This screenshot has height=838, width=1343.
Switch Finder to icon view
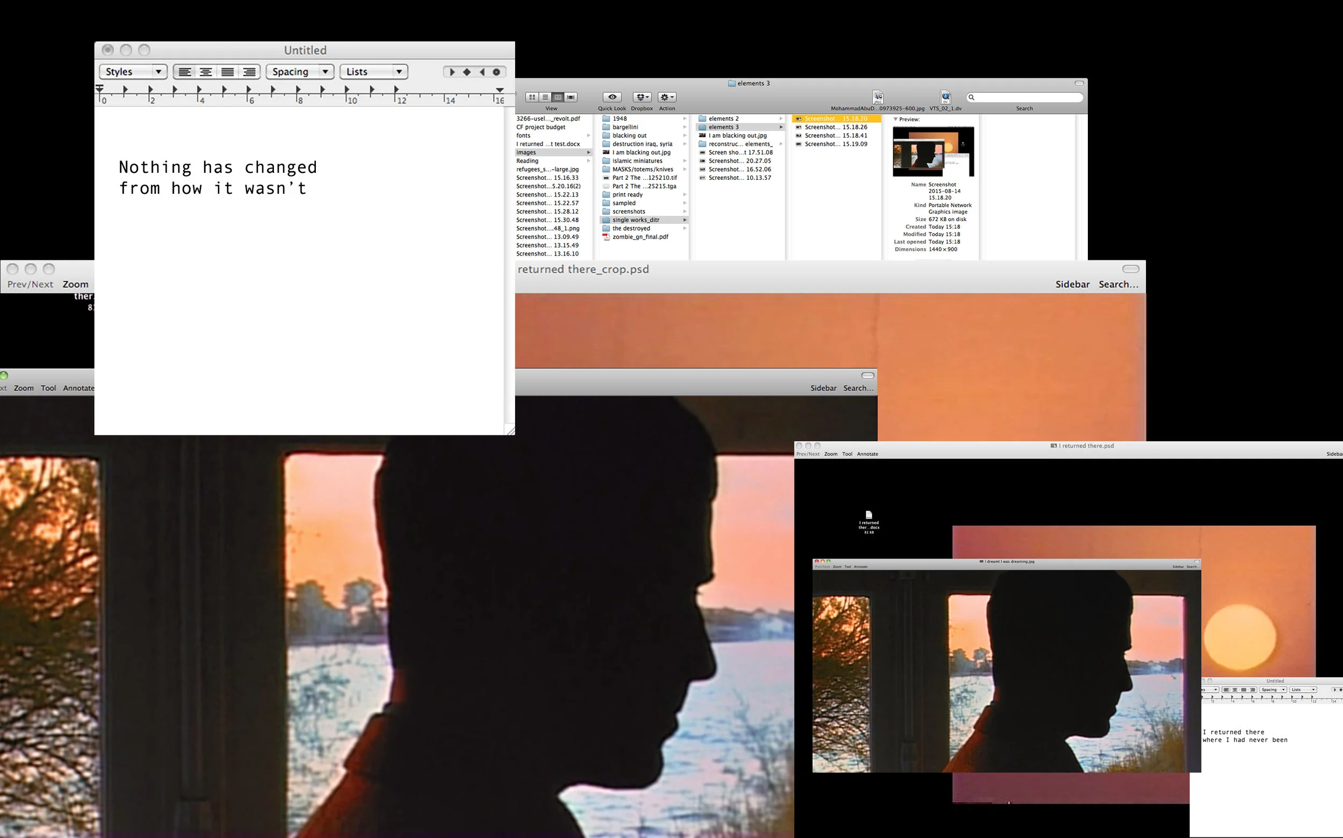point(532,97)
